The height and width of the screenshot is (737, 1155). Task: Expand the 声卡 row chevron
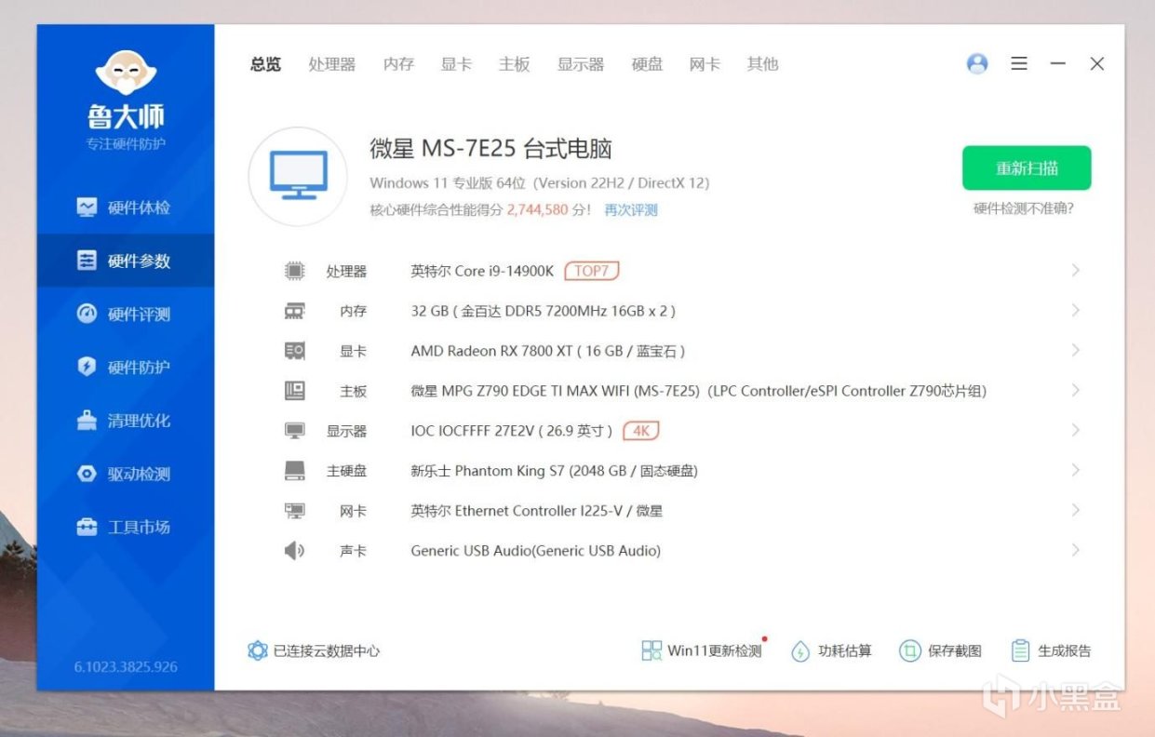coord(1075,550)
